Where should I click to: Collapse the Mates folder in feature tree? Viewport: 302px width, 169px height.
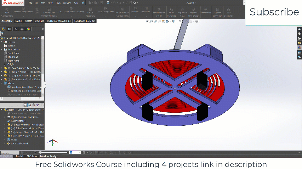(x=2, y=83)
